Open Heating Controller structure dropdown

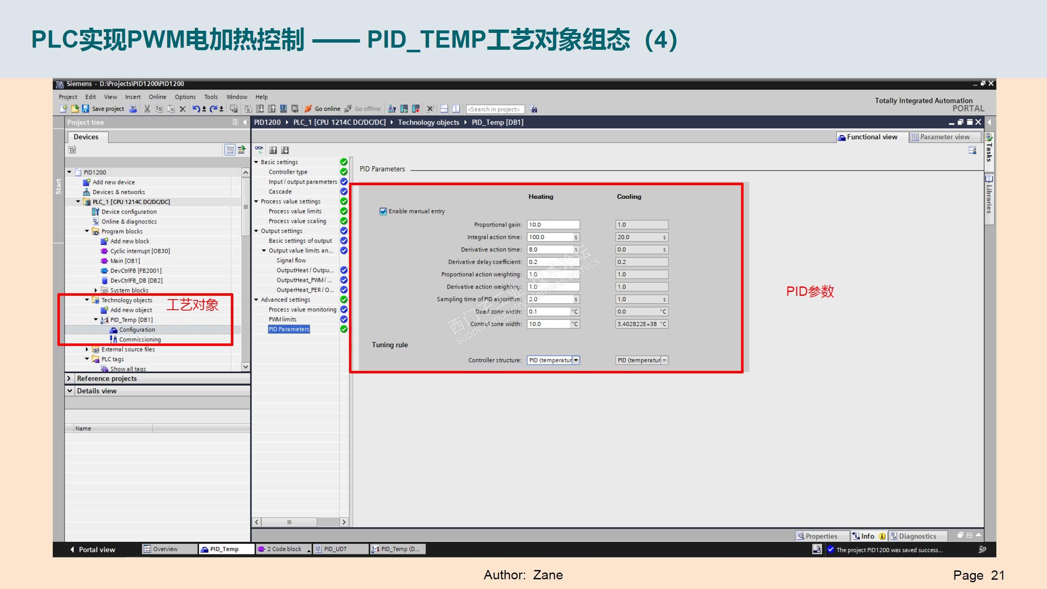tap(576, 360)
